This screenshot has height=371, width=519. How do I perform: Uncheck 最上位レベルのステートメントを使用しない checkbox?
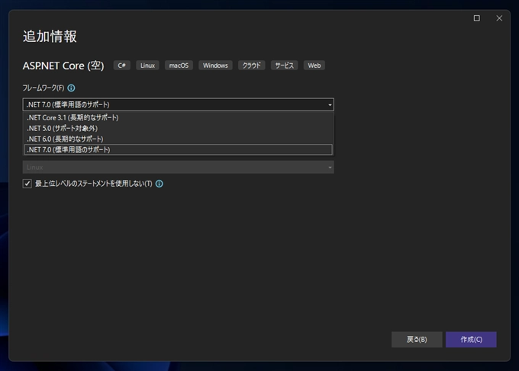tap(27, 184)
